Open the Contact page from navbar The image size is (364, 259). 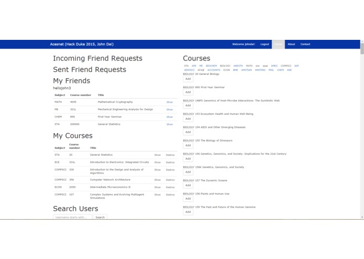305,44
